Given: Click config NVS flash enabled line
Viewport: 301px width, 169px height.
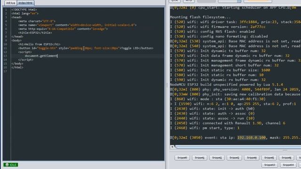Looking at the screenshot, I should point(212,31).
